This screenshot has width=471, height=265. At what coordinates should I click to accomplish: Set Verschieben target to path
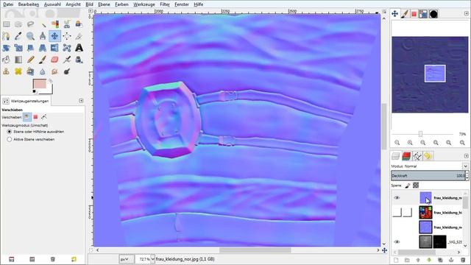(44, 117)
